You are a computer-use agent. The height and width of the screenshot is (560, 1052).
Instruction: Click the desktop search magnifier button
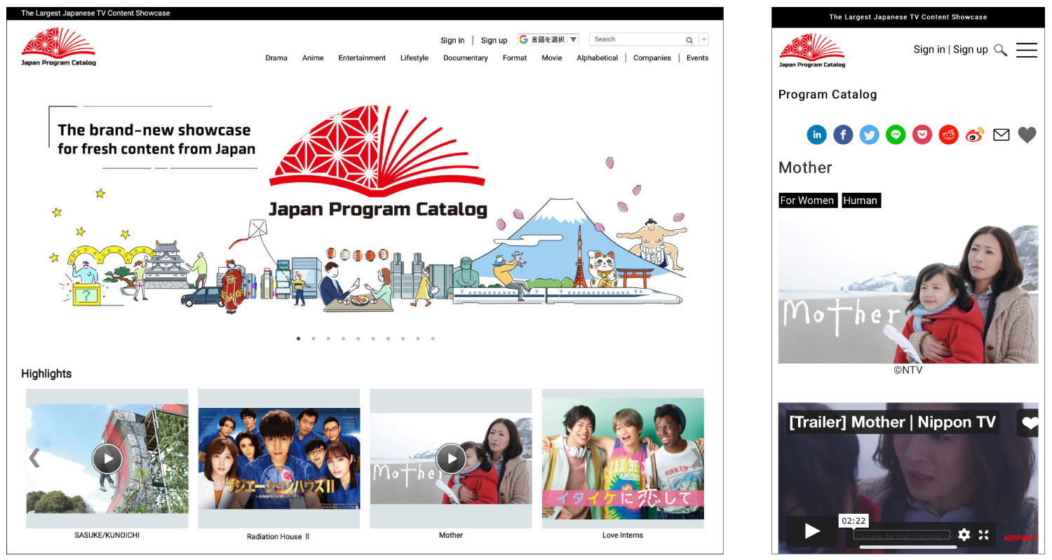tap(689, 40)
